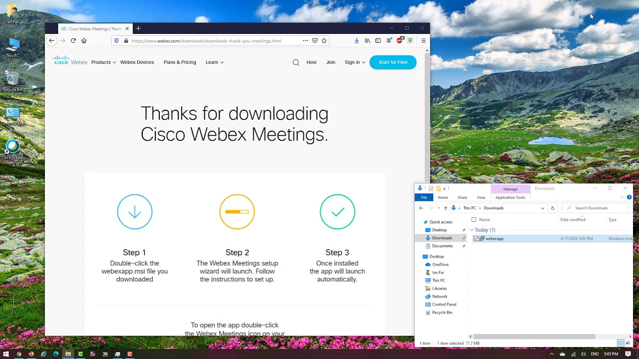Refresh the Downloads folder in Explorer
639x359 pixels.
coord(552,208)
